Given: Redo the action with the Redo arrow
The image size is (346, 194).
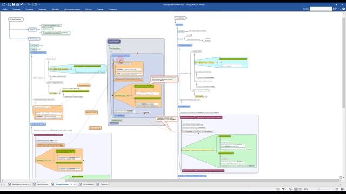Looking at the screenshot, I should pos(28,4).
